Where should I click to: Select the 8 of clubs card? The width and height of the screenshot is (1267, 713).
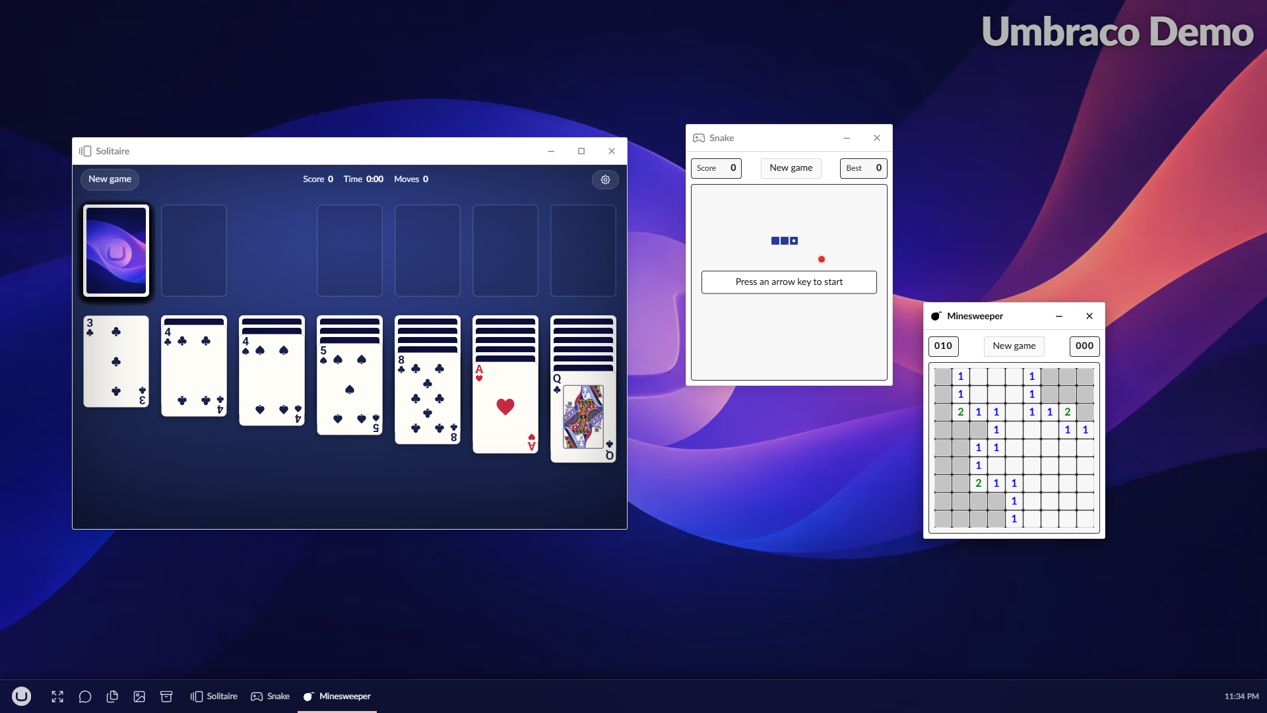point(428,398)
